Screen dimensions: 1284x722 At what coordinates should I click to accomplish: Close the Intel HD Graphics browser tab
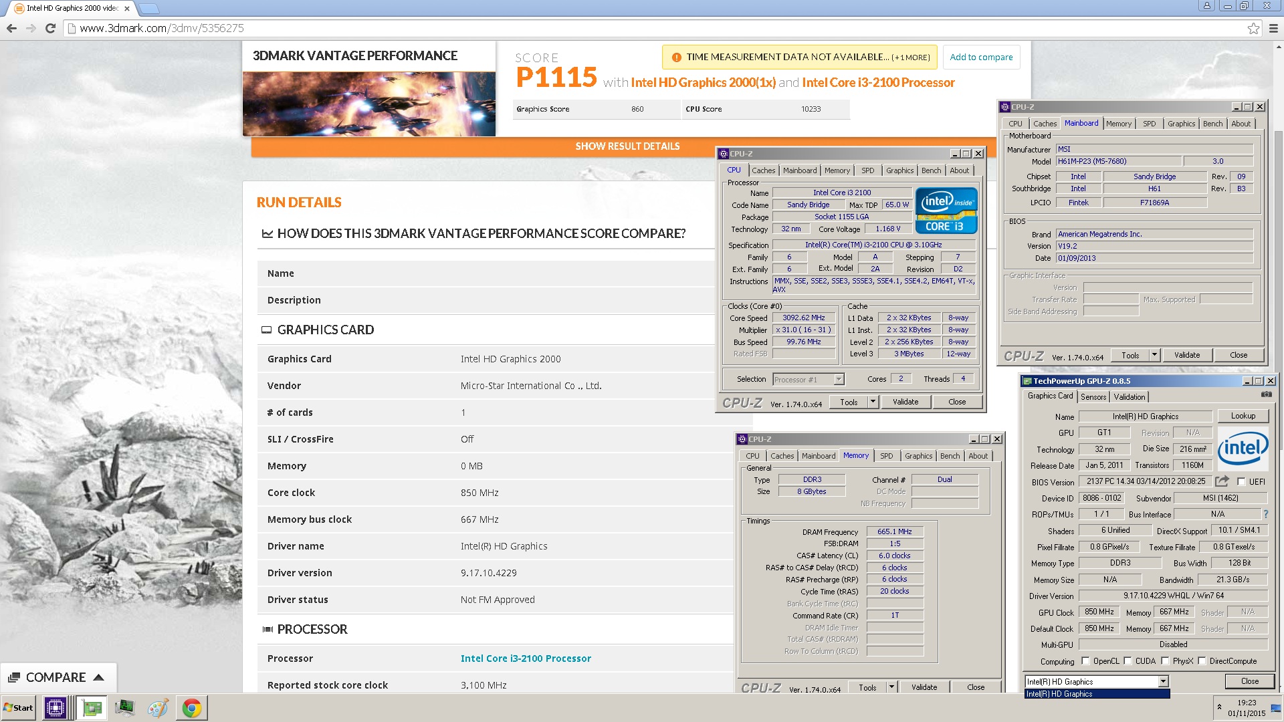pos(127,9)
